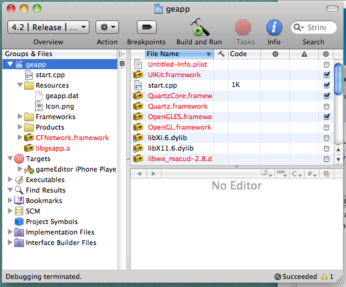Uncheck target checkbox for QuartzCore.framework

click(x=327, y=96)
